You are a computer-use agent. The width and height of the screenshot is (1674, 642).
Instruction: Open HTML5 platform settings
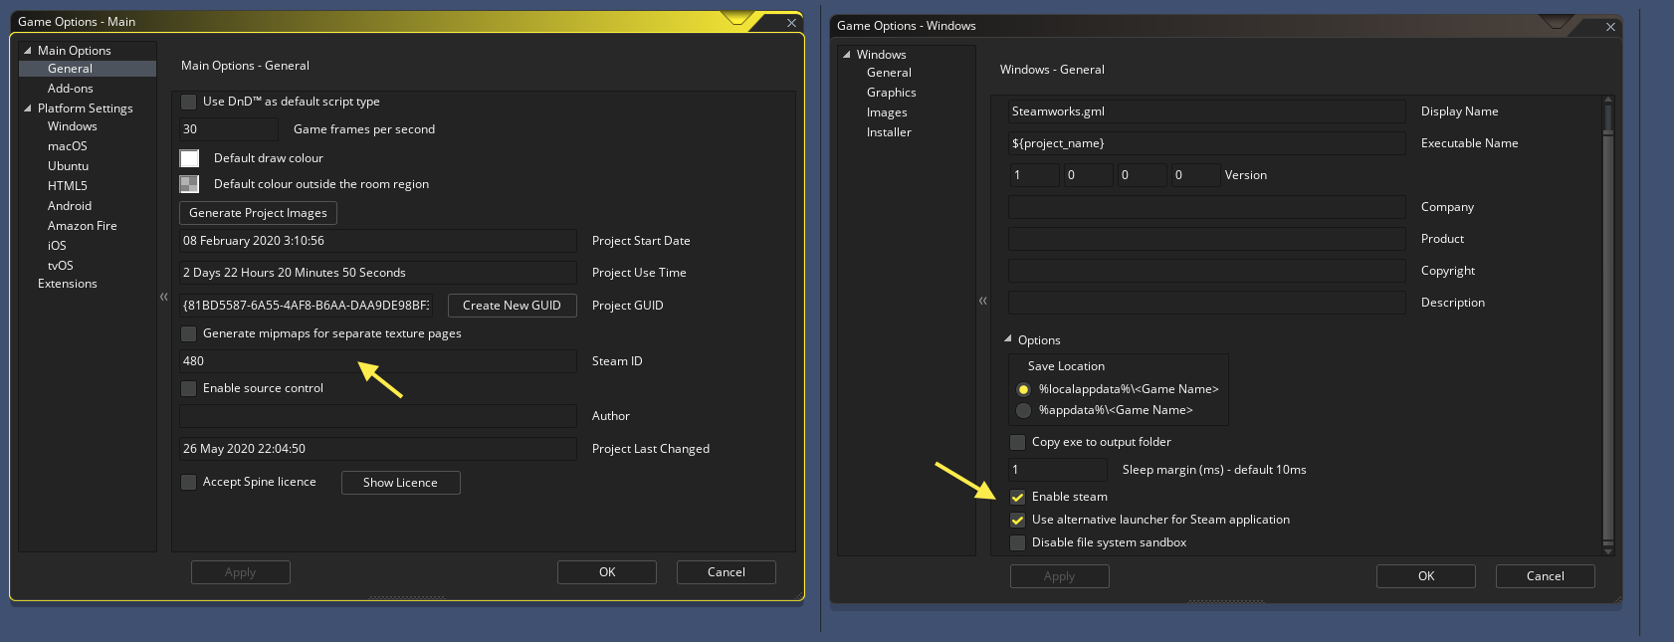pyautogui.click(x=68, y=186)
